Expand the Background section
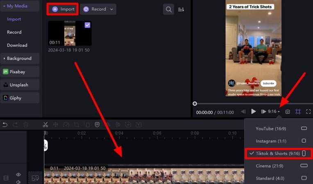313x184 pixels. pos(20,58)
